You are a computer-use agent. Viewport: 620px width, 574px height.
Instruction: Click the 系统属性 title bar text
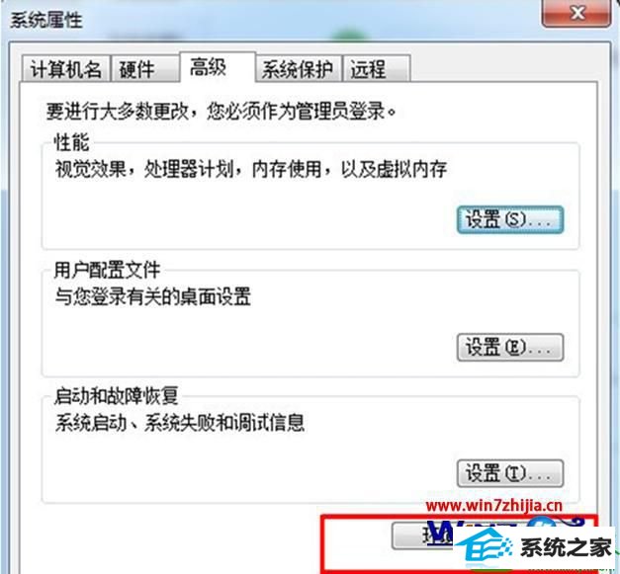tap(45, 20)
